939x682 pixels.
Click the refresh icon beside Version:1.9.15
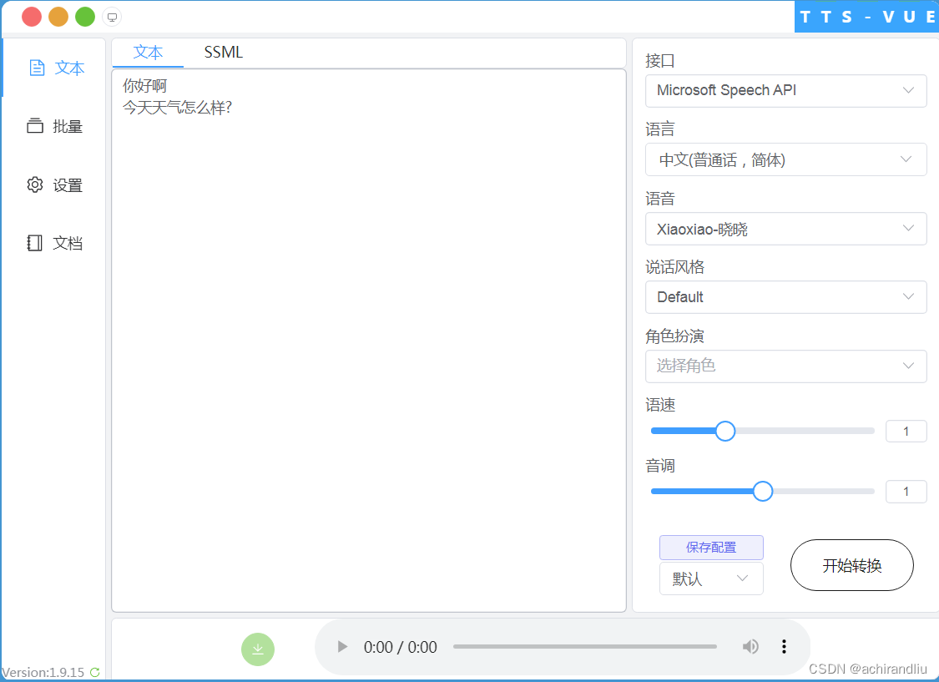tap(94, 673)
